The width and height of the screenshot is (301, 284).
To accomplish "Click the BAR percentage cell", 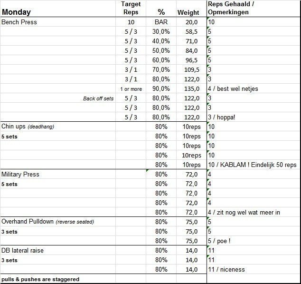I will click(x=161, y=22).
